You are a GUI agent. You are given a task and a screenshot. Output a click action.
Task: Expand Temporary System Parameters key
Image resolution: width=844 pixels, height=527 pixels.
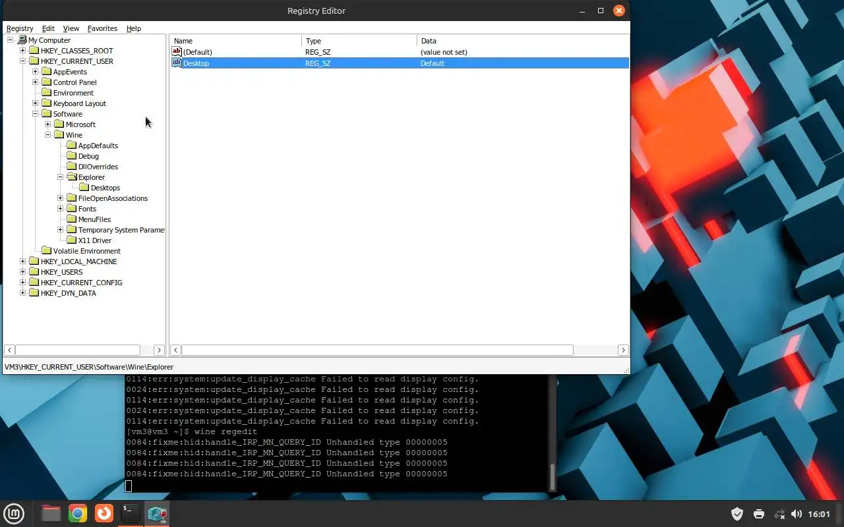coord(61,230)
